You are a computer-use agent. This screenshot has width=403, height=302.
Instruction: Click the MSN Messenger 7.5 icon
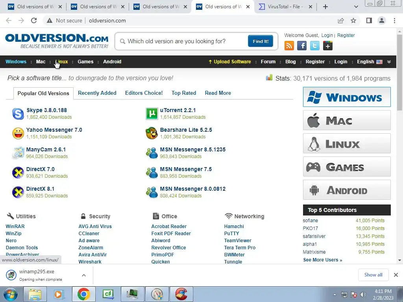152,173
